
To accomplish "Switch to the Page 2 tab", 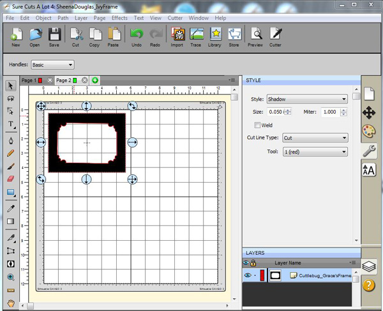I will (x=64, y=80).
